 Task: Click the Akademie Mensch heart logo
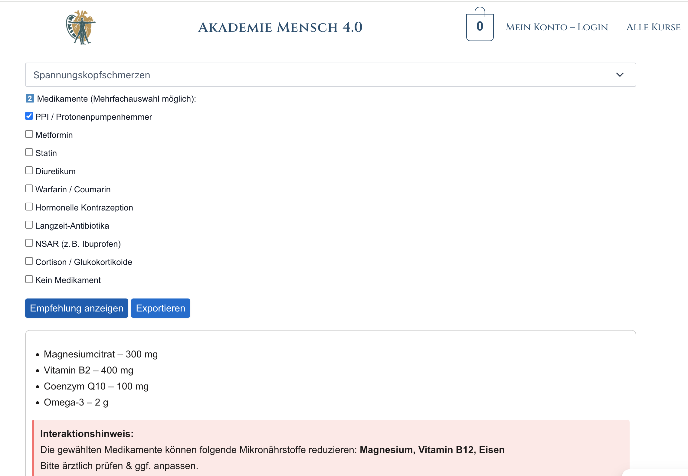(81, 27)
